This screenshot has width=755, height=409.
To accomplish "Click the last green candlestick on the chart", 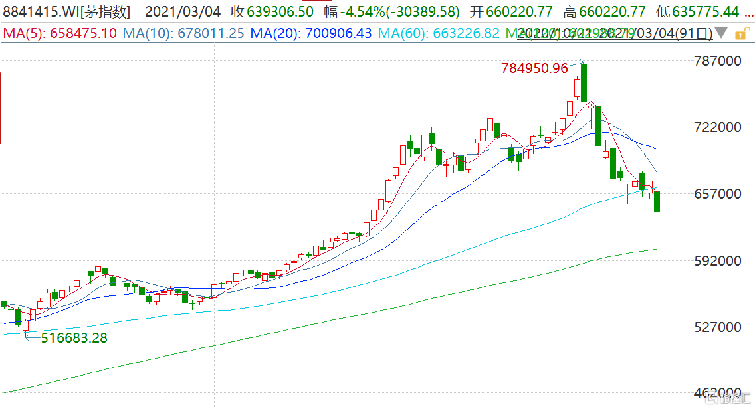I will (x=657, y=201).
